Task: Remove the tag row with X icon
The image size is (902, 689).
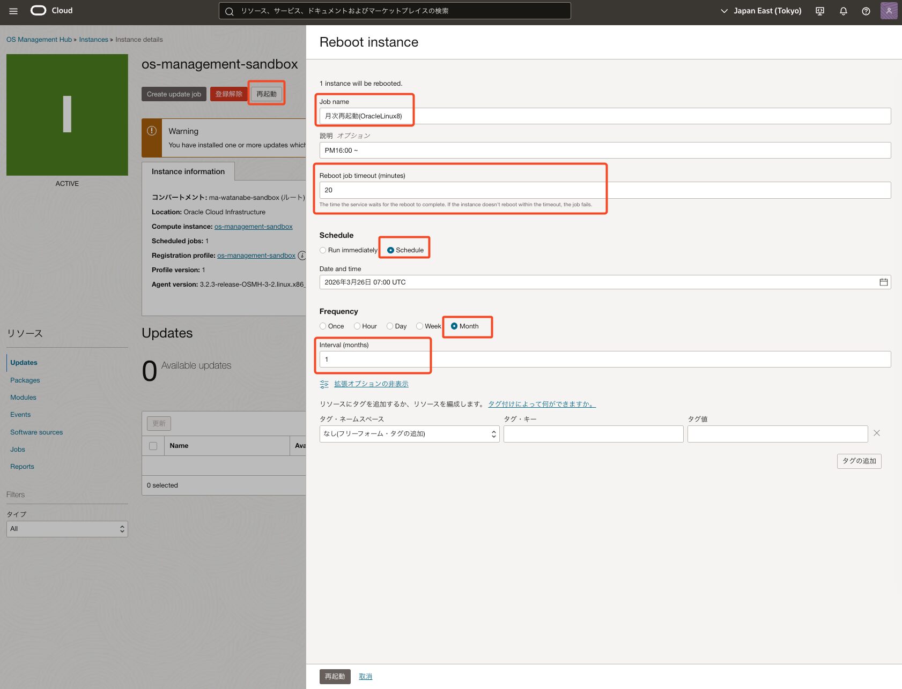Action: pos(876,433)
